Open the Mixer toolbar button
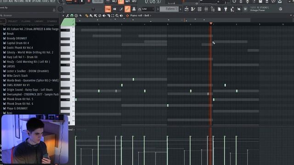This screenshot has width=294, height=165. click(x=206, y=9)
